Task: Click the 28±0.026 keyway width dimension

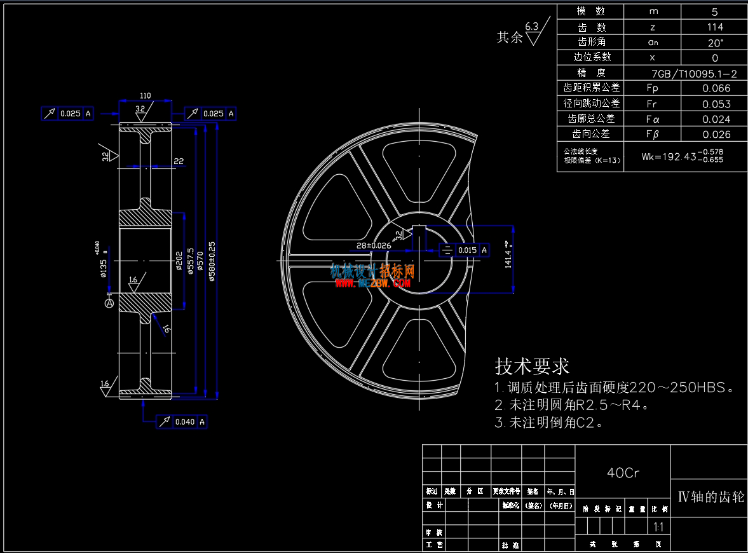Action: tap(374, 245)
